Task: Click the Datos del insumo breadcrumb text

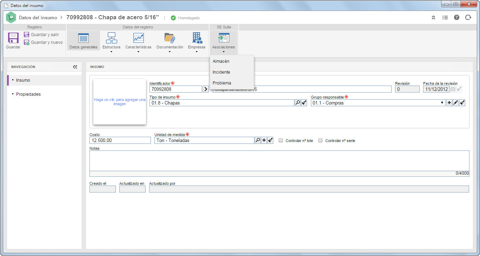Action: coord(38,18)
